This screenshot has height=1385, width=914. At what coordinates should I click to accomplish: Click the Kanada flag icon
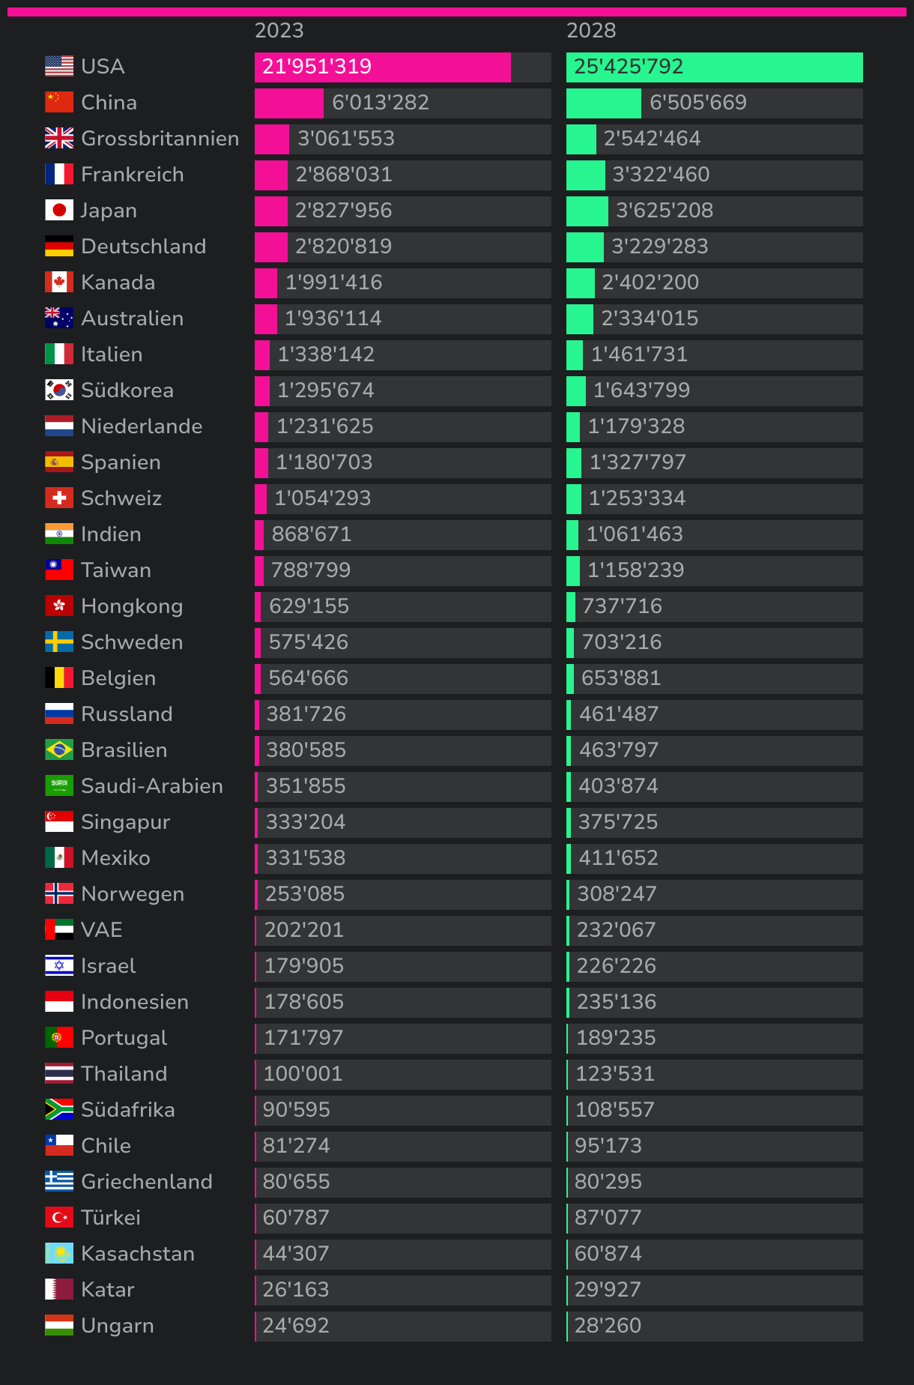(x=59, y=283)
